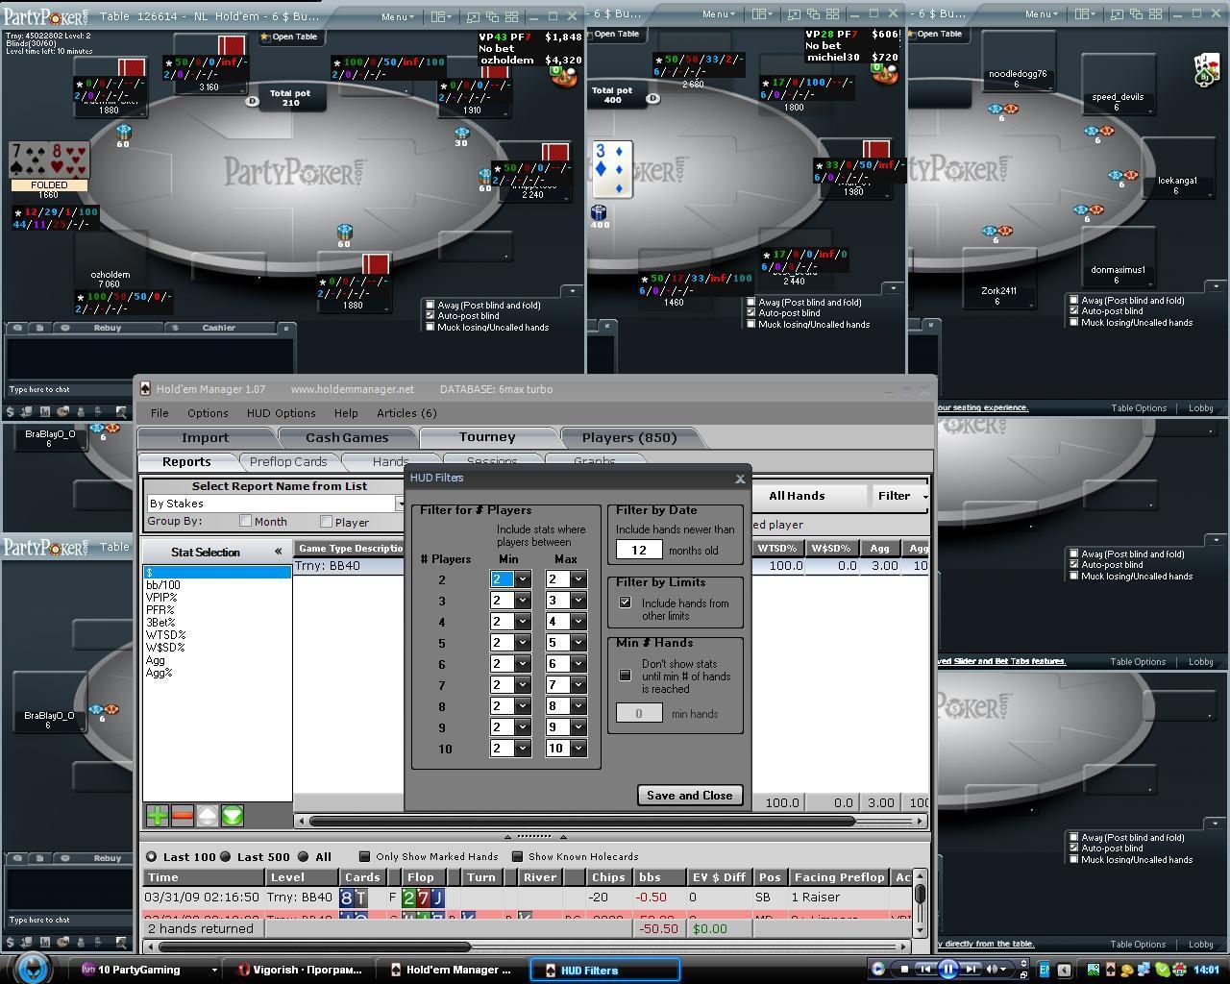Click the Cashier button on the poker table

[218, 328]
